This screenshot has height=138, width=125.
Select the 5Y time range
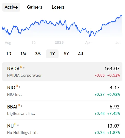(66, 54)
